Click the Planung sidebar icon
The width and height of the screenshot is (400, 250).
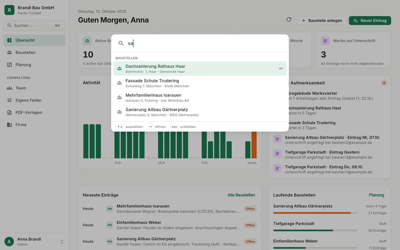tap(9, 65)
